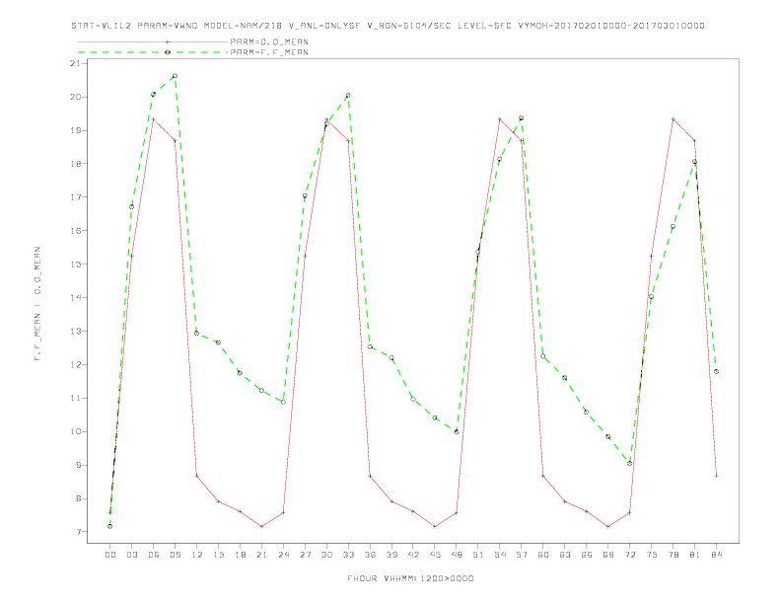The image size is (781, 604).
Task: Click the red plus marker at hour 12
Action: (x=197, y=476)
